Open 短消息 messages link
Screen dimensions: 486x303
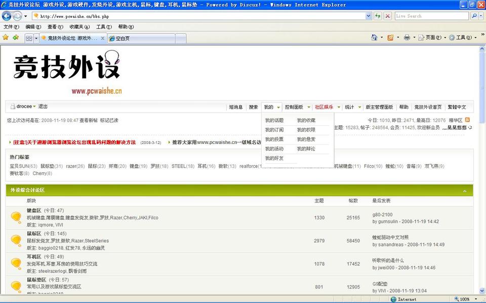[236, 107]
